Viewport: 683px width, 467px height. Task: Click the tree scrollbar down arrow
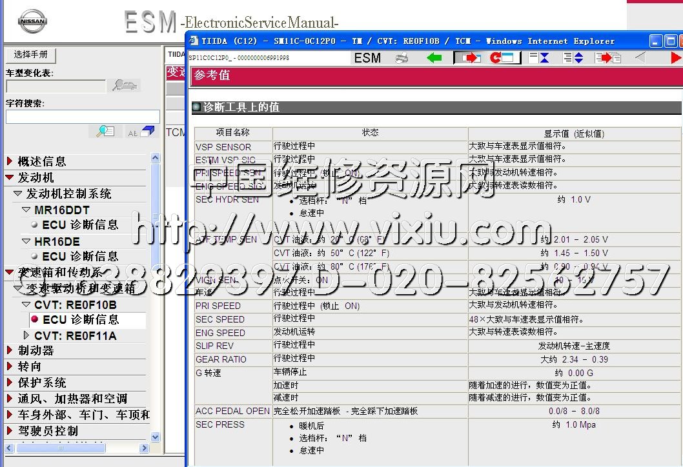156,437
